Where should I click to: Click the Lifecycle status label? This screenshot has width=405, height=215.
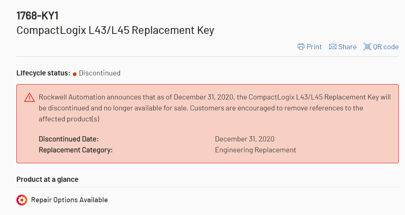tap(43, 73)
